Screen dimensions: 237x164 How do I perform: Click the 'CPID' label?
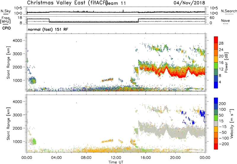(x=7, y=28)
